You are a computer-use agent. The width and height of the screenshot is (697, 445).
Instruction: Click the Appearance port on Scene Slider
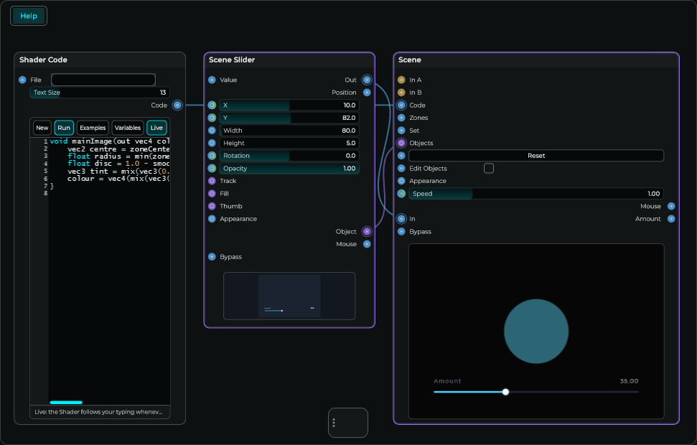212,219
